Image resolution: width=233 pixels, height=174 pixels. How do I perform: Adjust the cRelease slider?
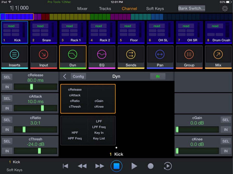tap(35, 87)
